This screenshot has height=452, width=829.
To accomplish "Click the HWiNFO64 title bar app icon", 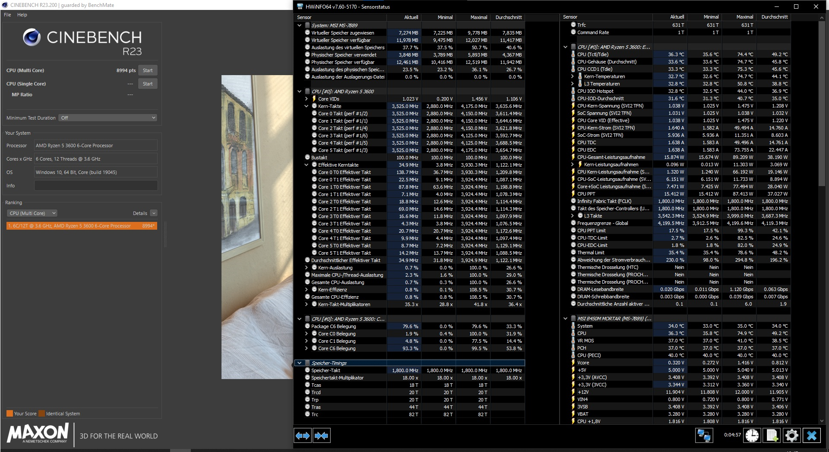I will [x=300, y=6].
